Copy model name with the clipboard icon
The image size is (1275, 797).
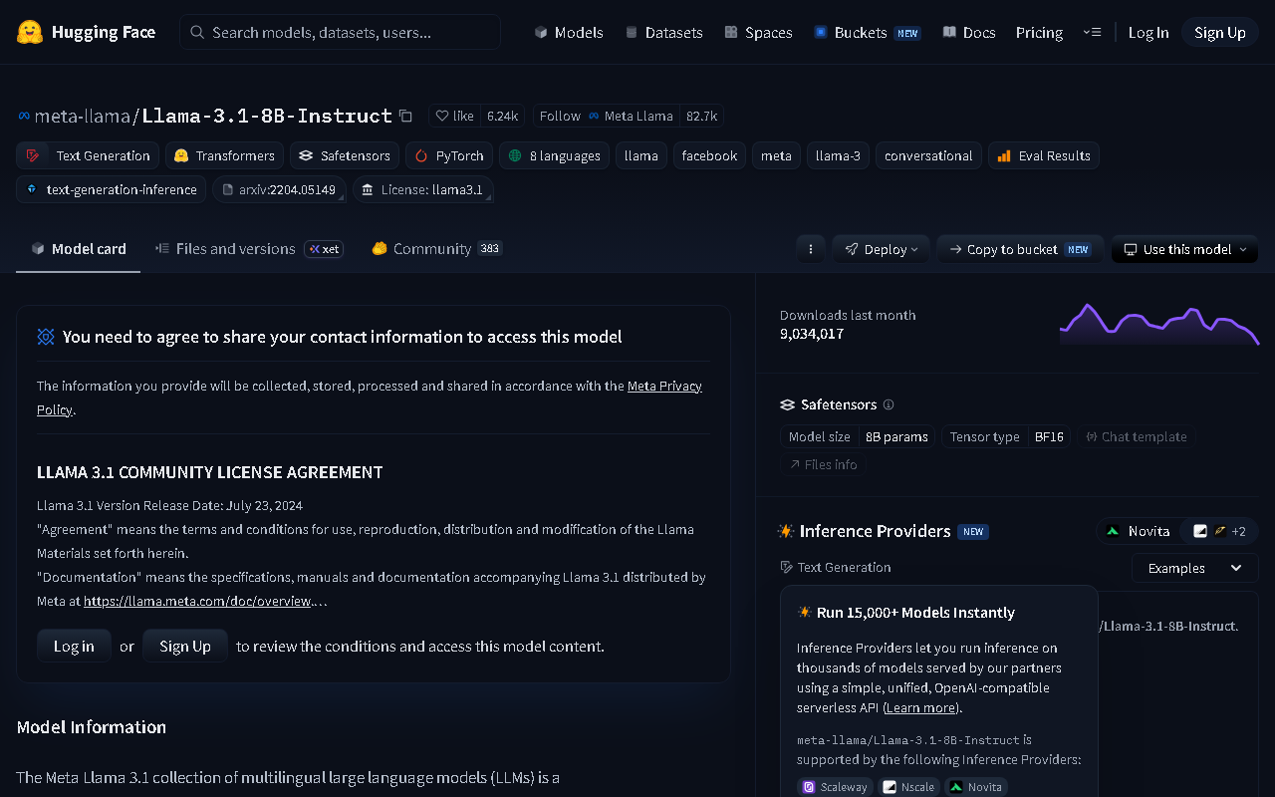pyautogui.click(x=405, y=116)
